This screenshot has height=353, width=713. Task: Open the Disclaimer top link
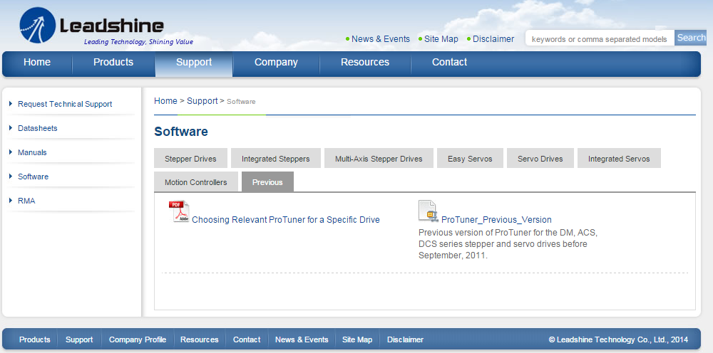[x=493, y=39]
